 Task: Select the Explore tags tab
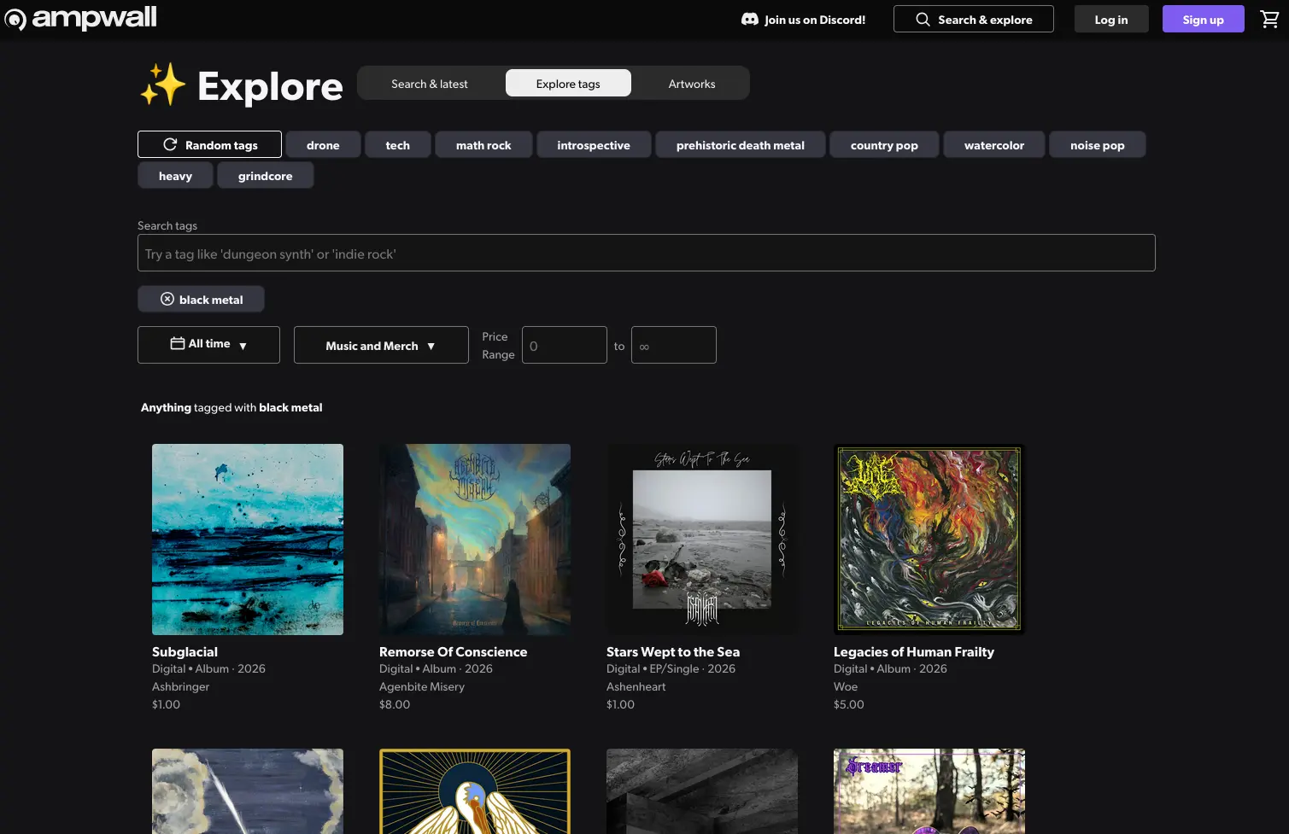click(x=568, y=84)
